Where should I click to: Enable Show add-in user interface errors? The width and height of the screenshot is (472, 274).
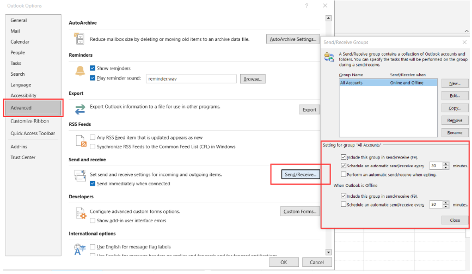(93, 221)
